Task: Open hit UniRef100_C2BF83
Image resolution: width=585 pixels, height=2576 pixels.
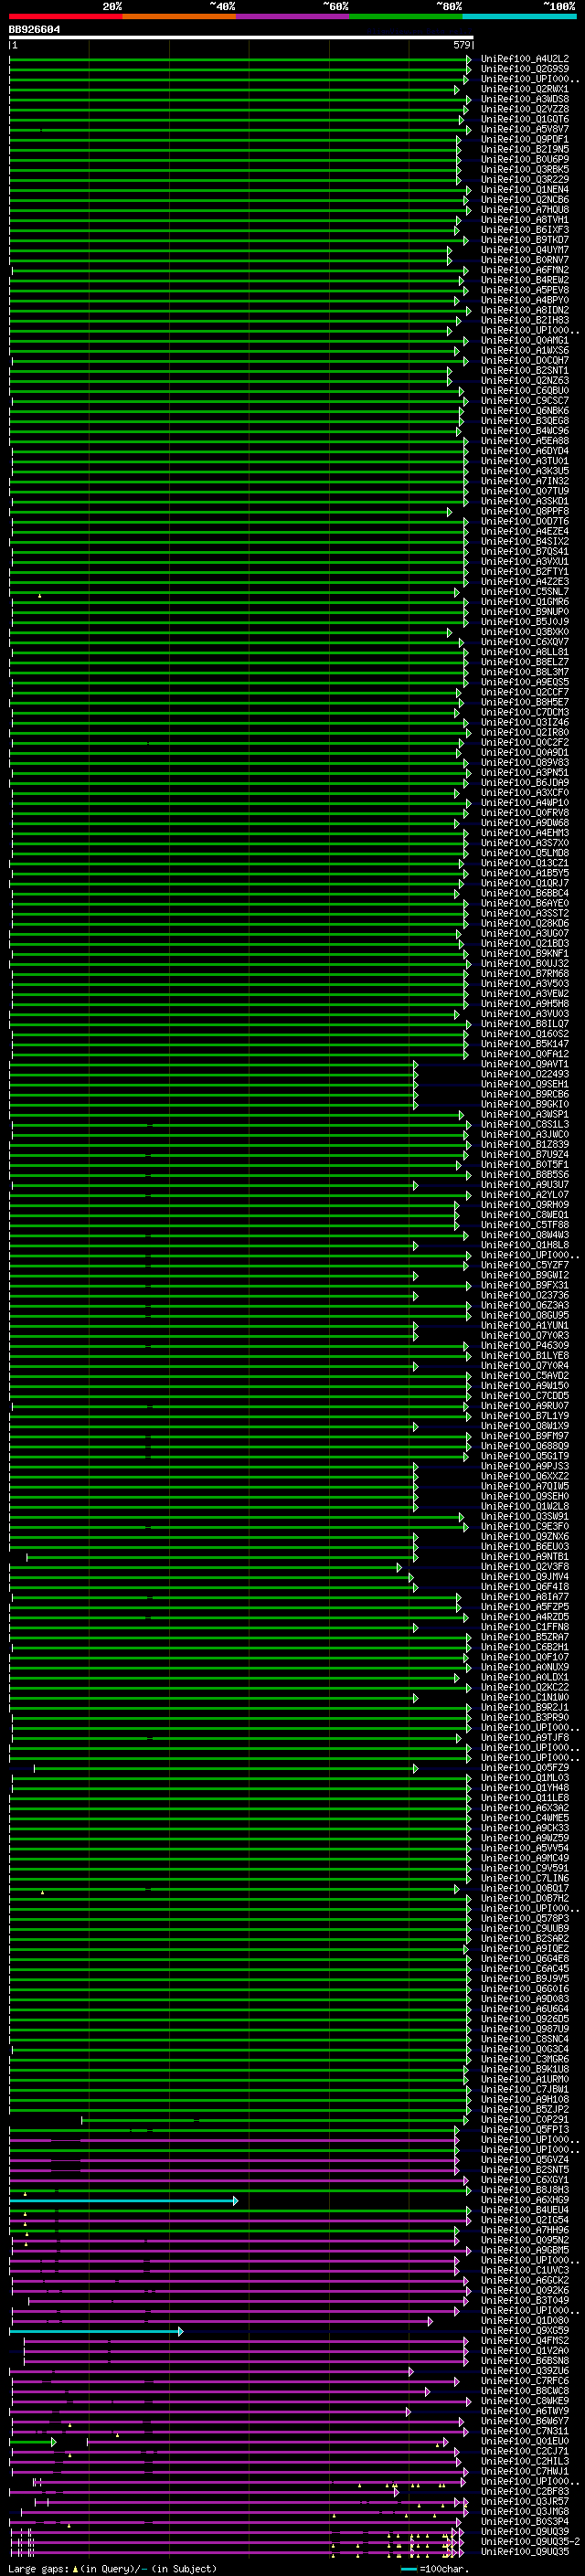Action: 525,2492
